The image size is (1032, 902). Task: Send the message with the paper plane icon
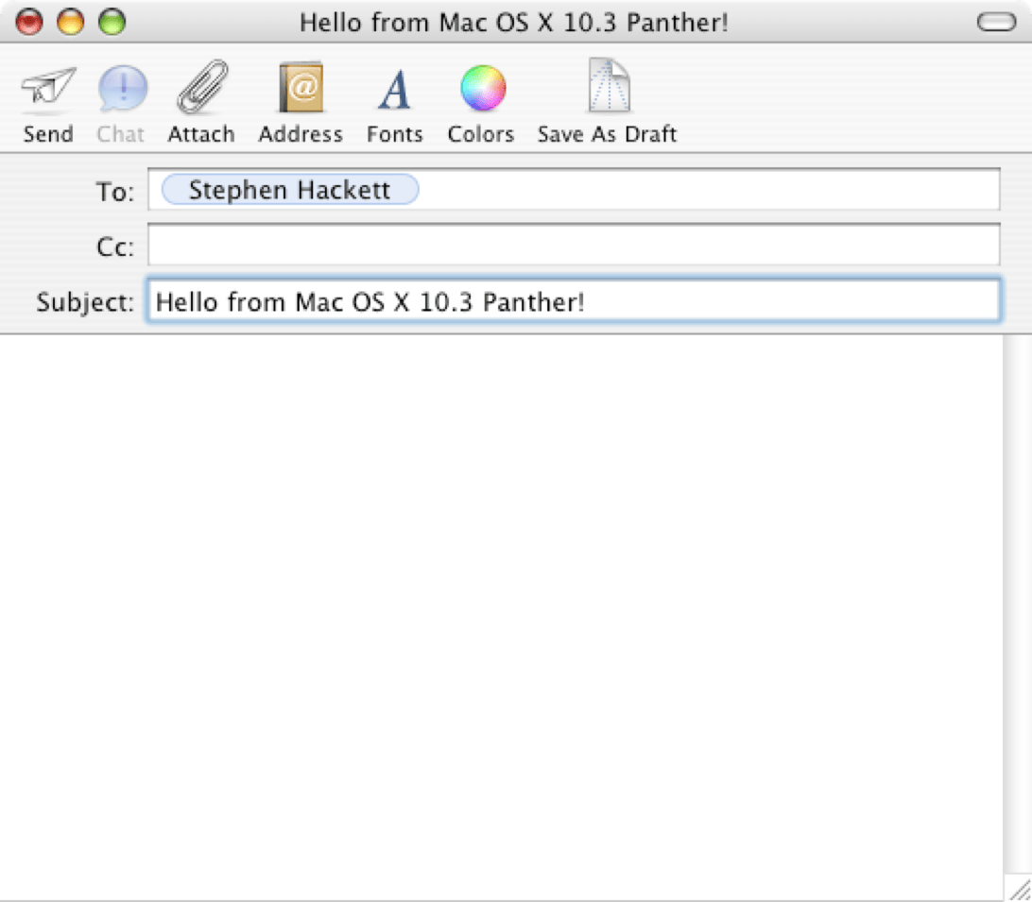48,88
